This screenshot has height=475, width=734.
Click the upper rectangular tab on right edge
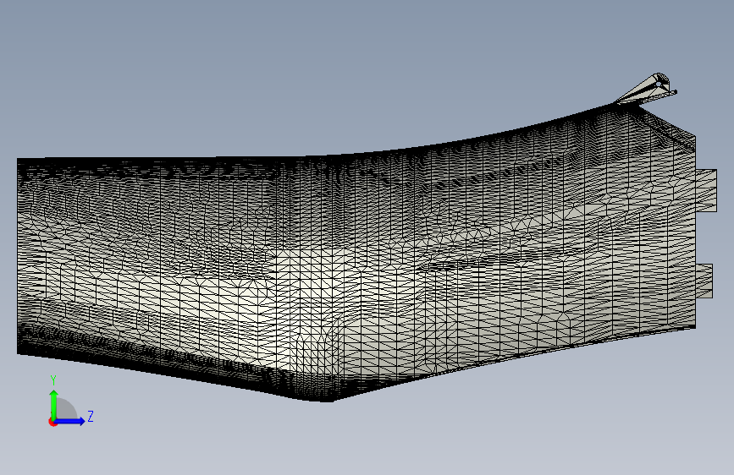point(706,191)
